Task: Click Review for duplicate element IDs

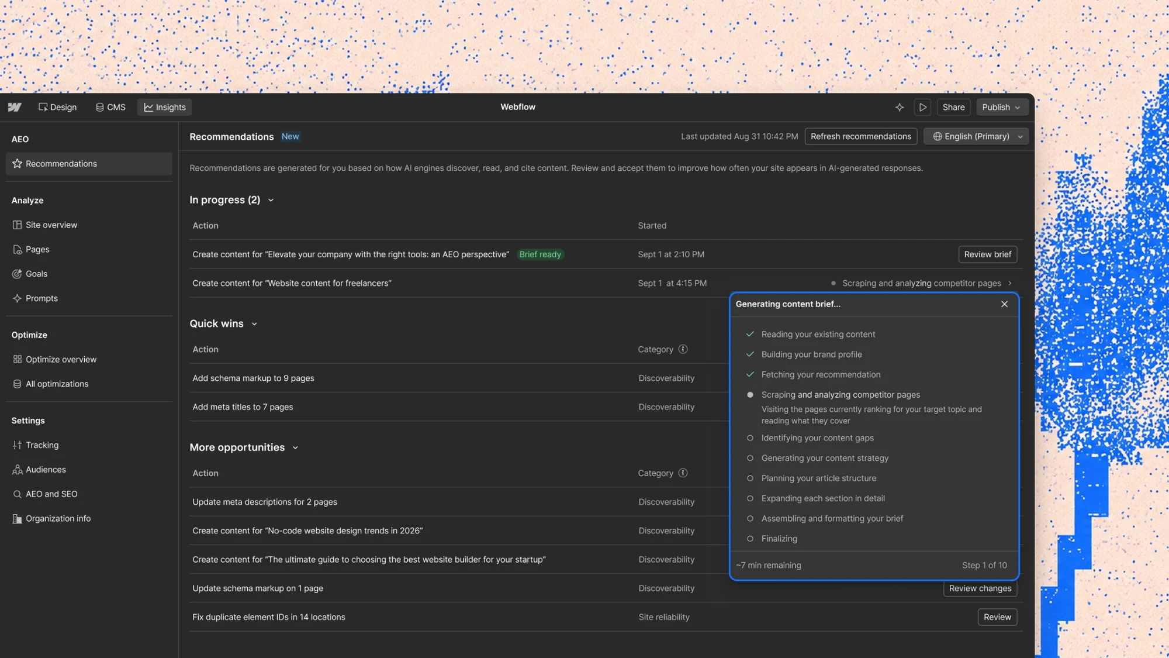Action: click(x=997, y=617)
